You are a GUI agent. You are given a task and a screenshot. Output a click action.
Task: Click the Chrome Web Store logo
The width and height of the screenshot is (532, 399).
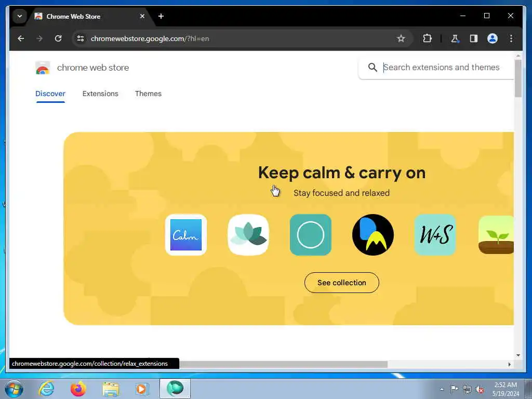(43, 68)
